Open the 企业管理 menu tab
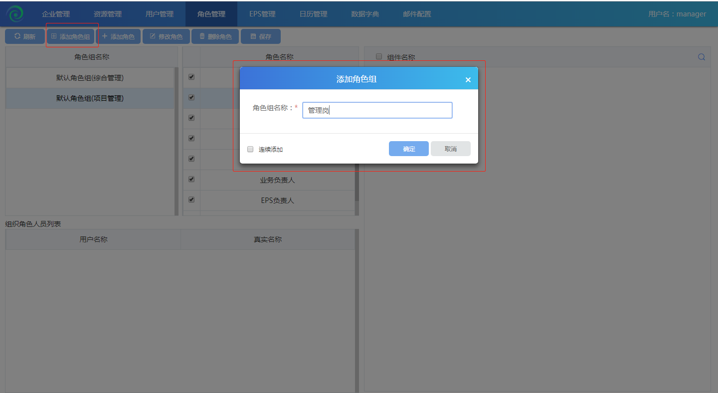 [56, 14]
